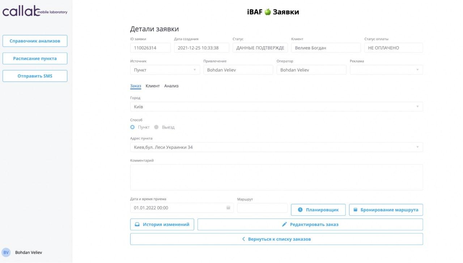The height and width of the screenshot is (263, 463).
Task: Select the Выезд radio option
Action: point(156,127)
